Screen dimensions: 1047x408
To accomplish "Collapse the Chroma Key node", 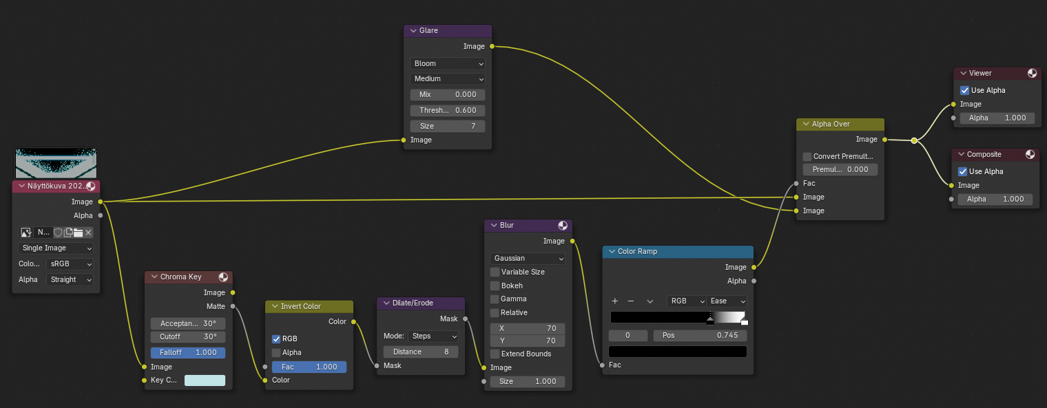I will click(154, 277).
